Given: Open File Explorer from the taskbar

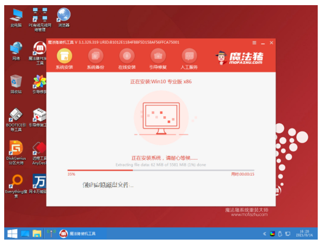Looking at the screenshot, I should pos(37,234).
